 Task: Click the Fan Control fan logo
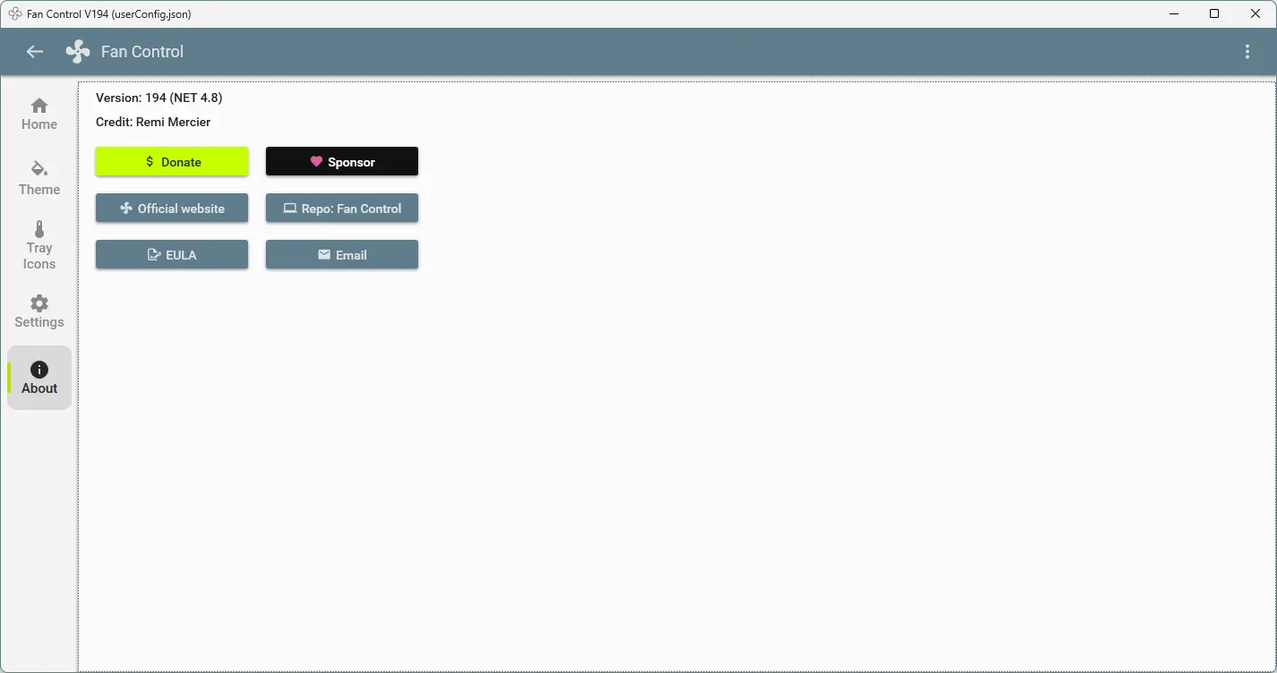(x=78, y=52)
